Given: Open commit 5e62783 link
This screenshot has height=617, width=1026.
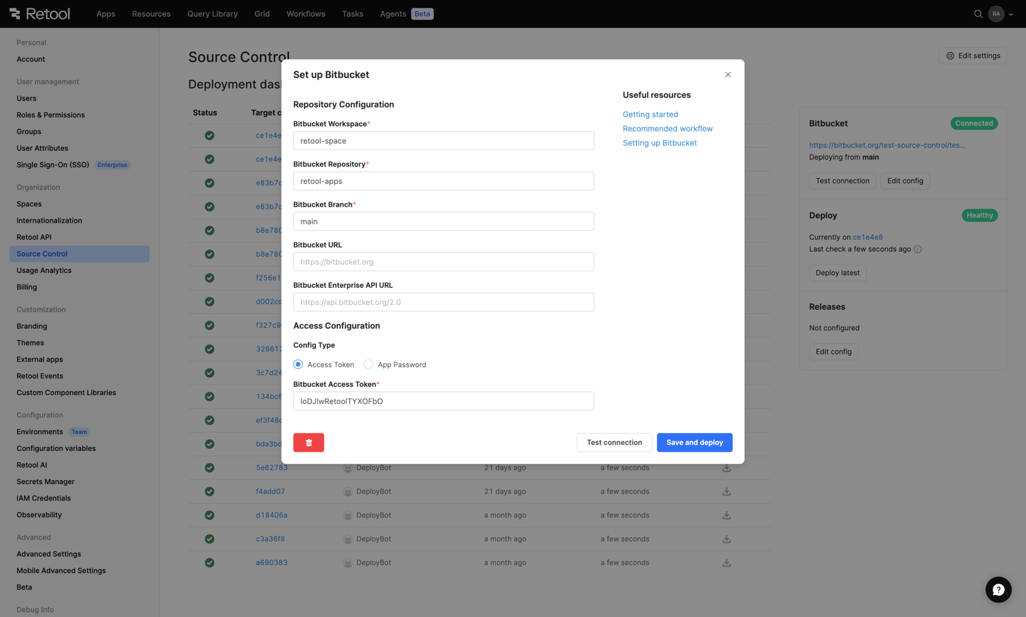Looking at the screenshot, I should (272, 468).
